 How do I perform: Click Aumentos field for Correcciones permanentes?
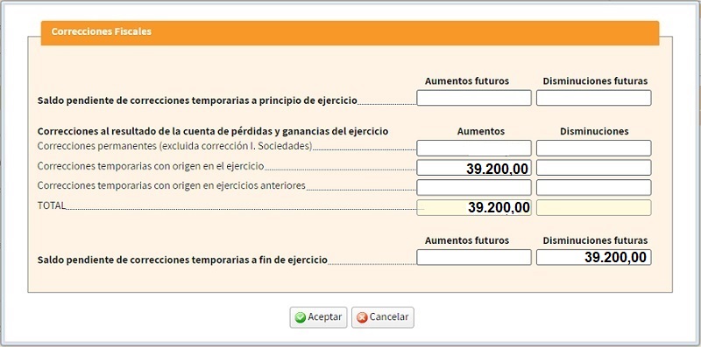[474, 148]
